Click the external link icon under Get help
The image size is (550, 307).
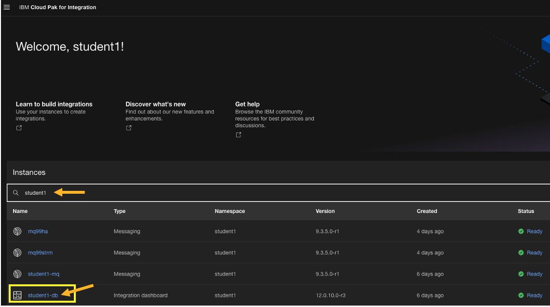(239, 135)
